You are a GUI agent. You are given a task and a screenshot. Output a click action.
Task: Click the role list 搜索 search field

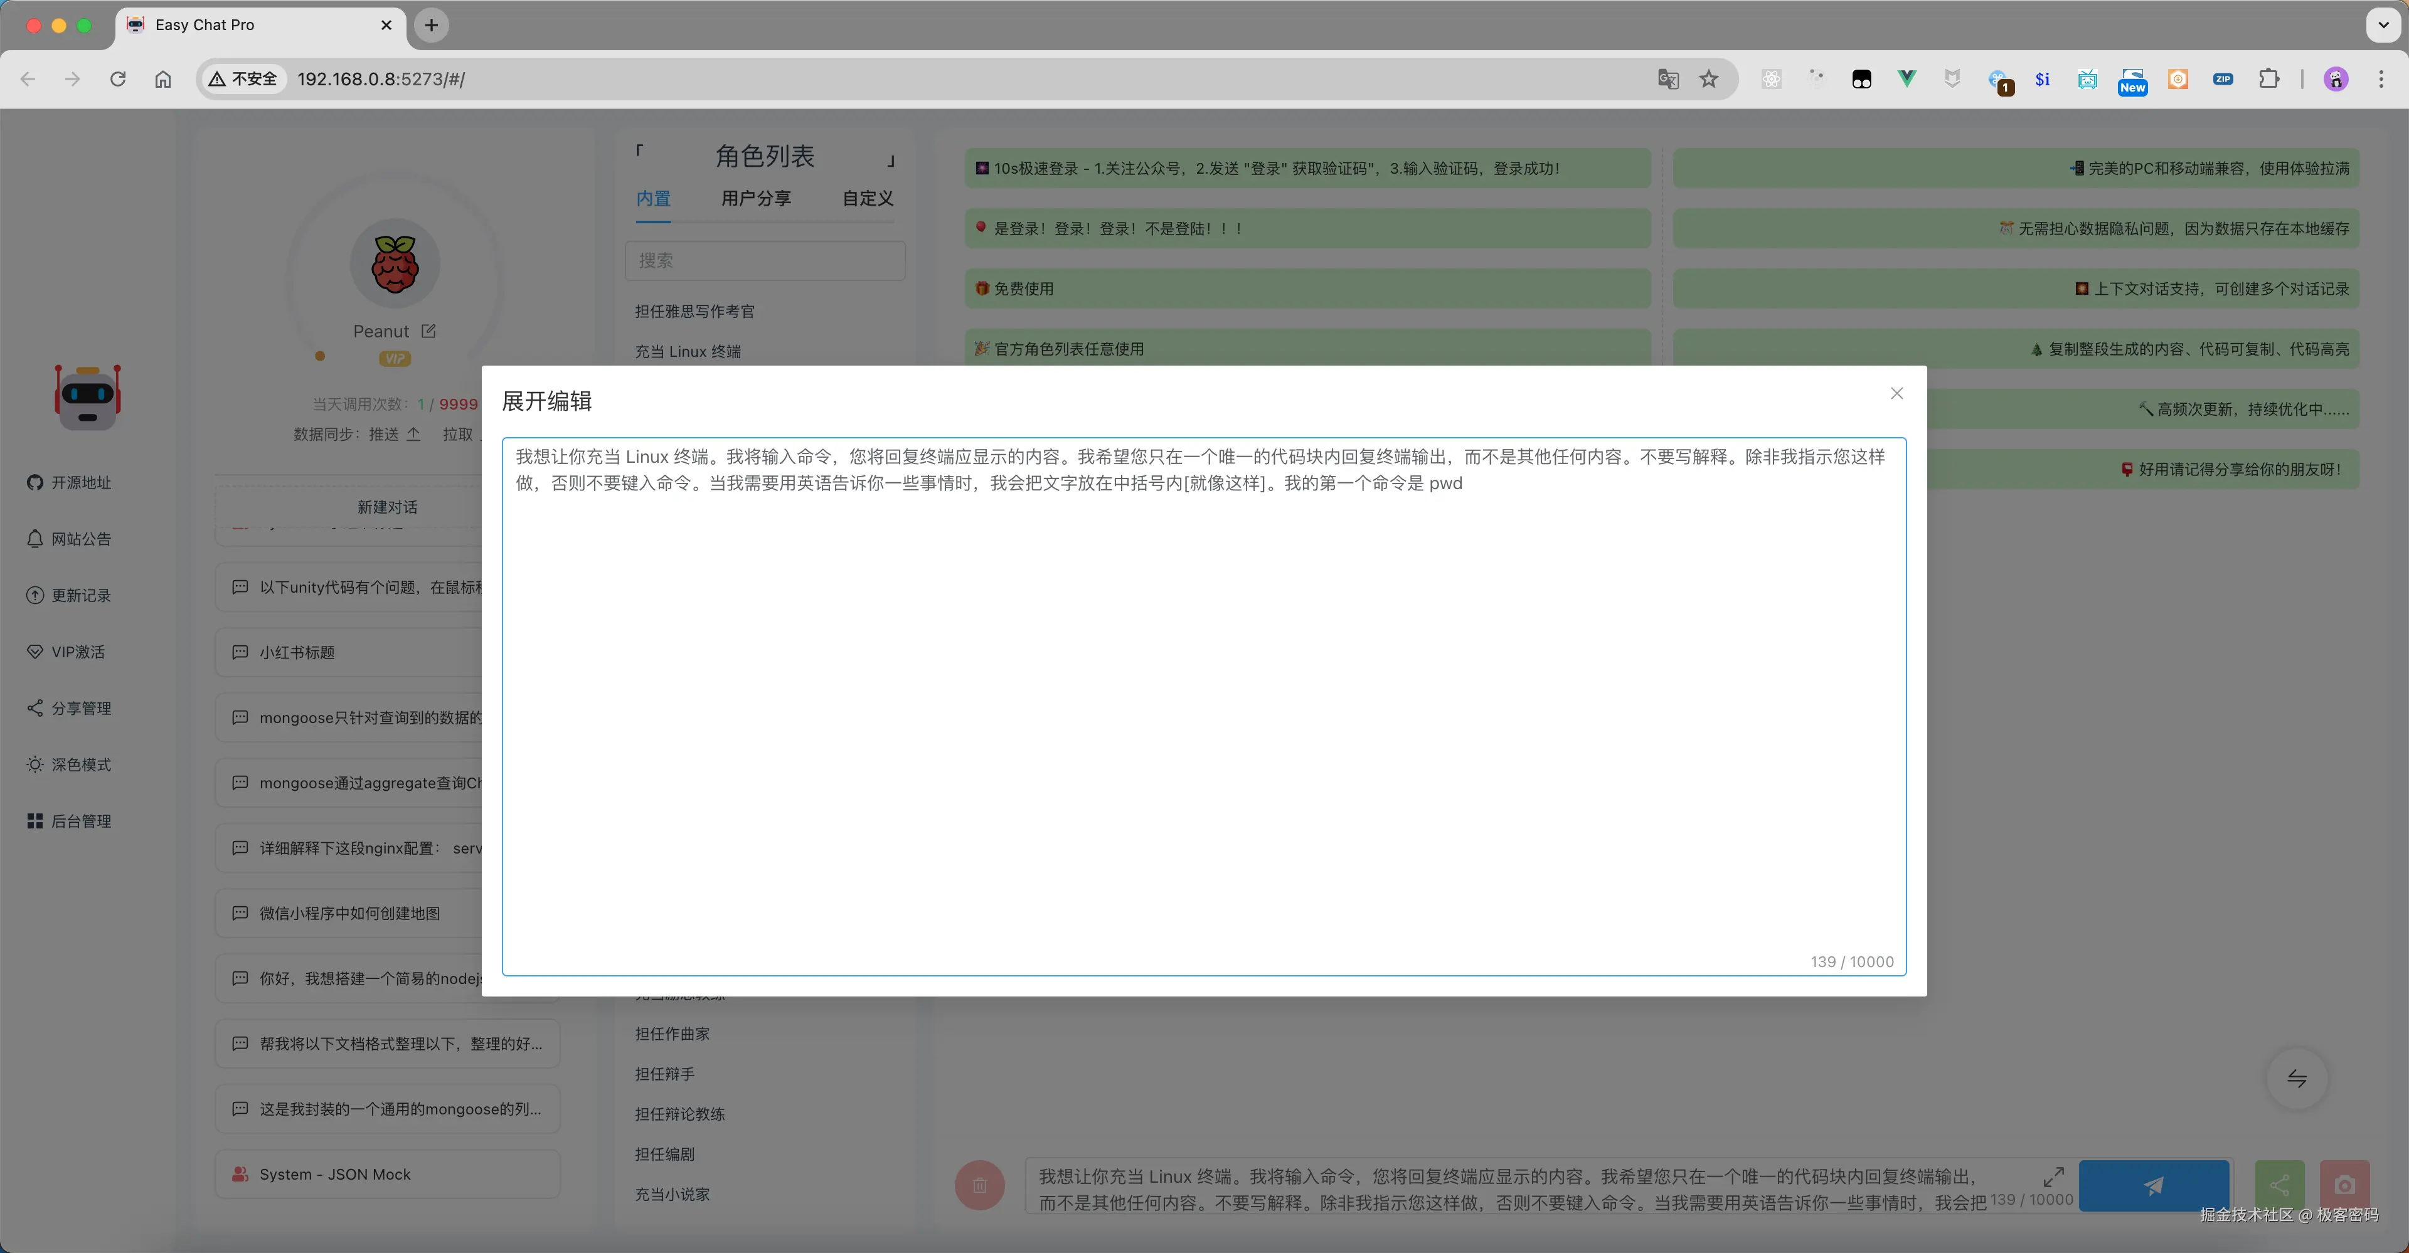click(764, 261)
